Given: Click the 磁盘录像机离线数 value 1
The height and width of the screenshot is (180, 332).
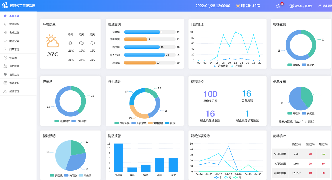Looking at the screenshot, I should [x=247, y=113].
